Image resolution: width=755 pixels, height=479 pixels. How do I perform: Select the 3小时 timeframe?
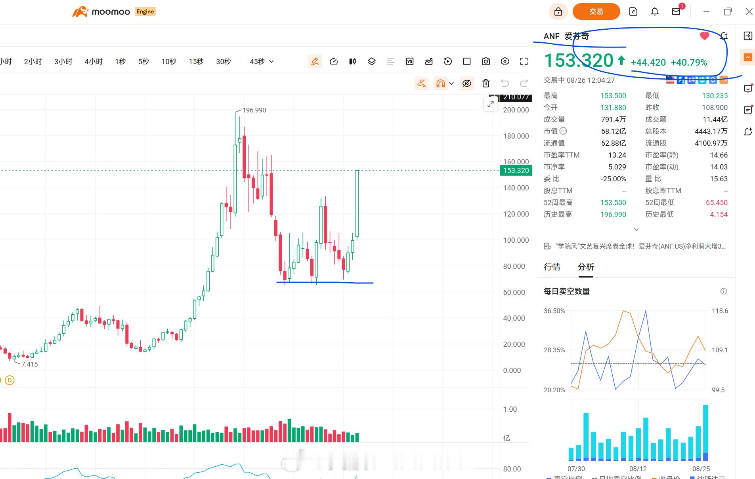(63, 61)
